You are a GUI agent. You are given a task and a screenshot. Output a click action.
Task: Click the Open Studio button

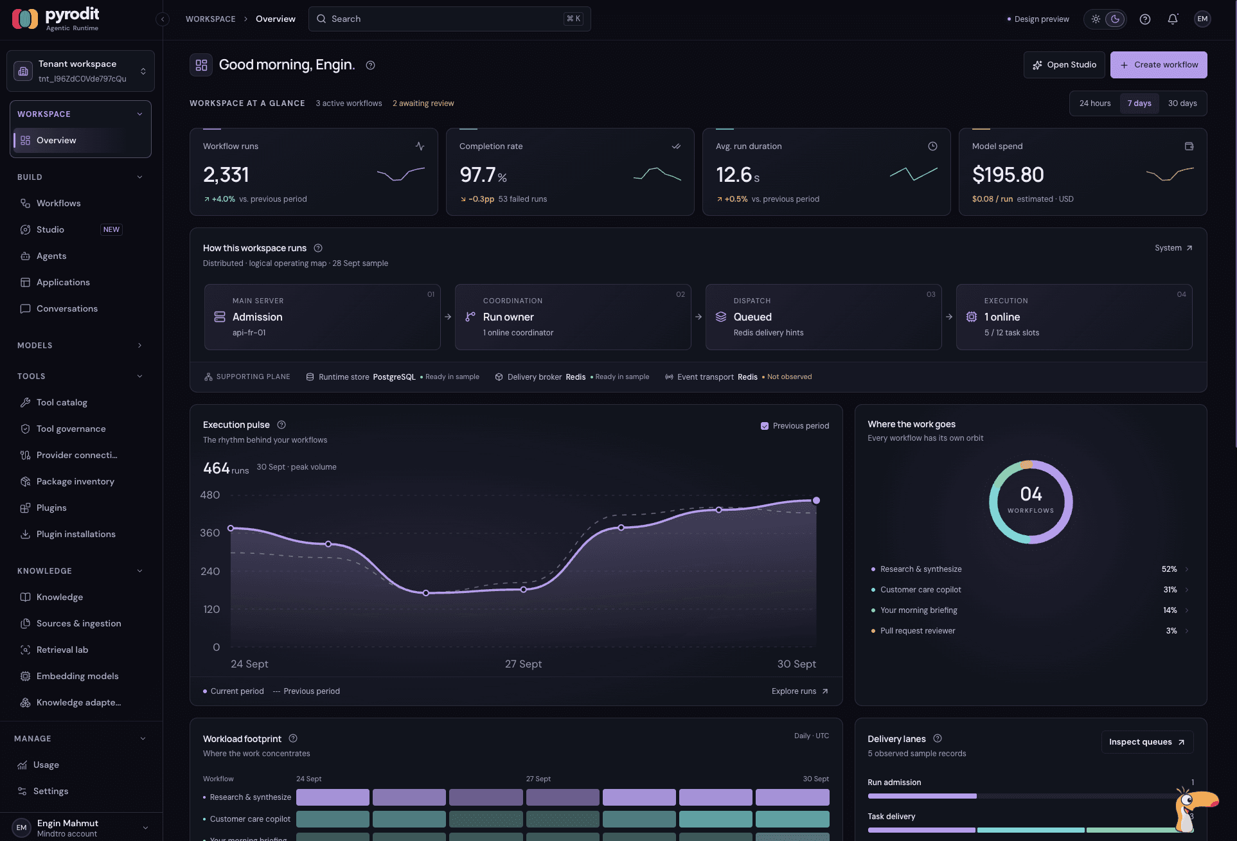point(1064,65)
